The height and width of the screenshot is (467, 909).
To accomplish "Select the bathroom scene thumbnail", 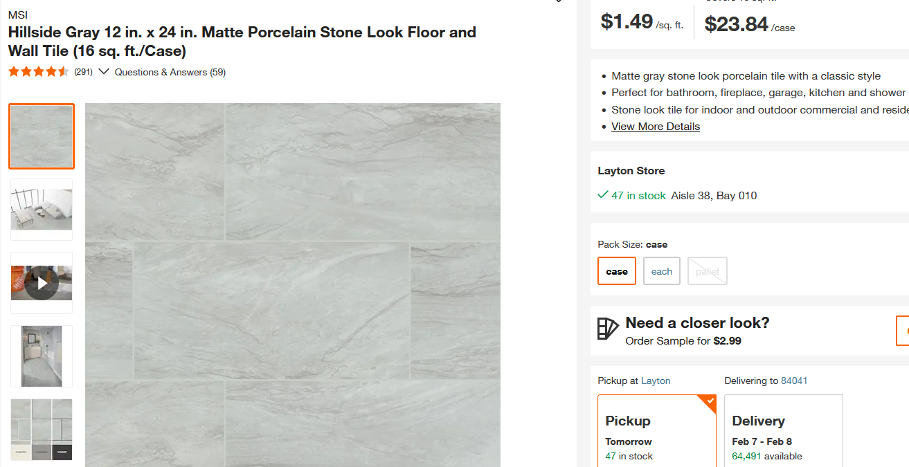I will click(x=41, y=356).
